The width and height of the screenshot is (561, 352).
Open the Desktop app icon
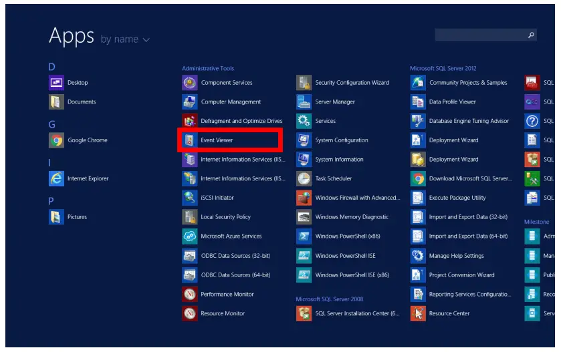(56, 83)
